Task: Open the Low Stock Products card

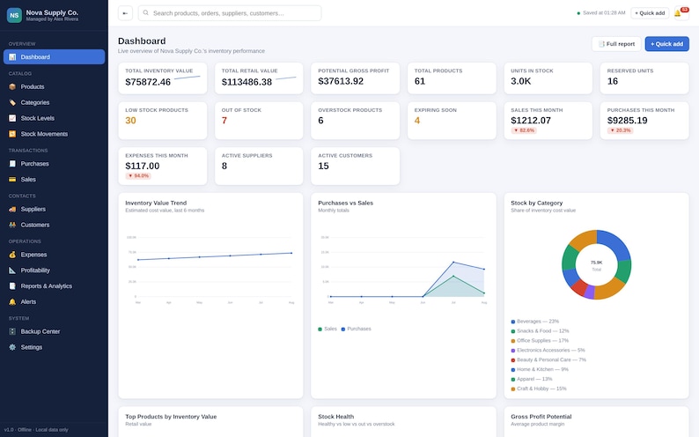Action: point(163,121)
